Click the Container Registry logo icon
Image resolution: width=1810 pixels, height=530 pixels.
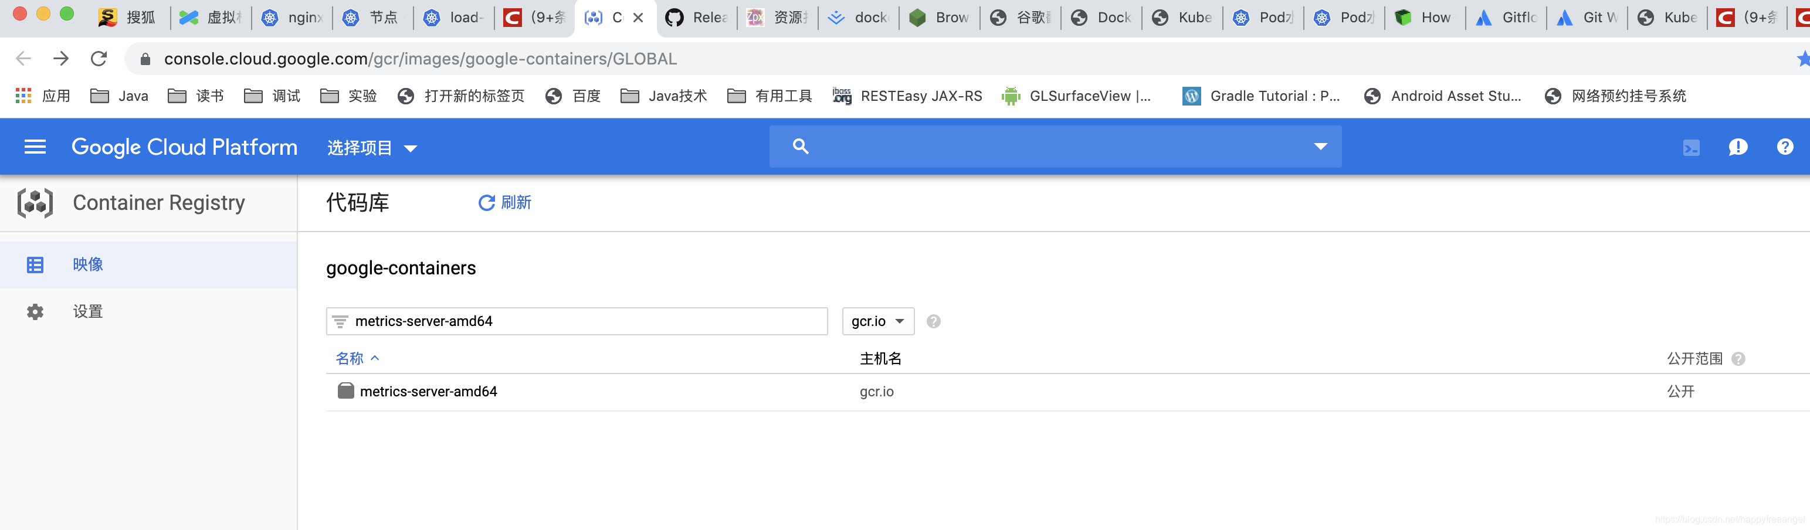tap(35, 203)
